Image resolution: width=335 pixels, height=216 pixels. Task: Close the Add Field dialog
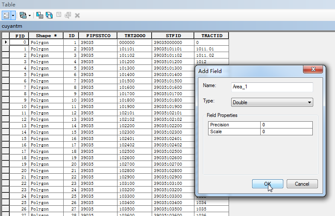tap(313, 69)
